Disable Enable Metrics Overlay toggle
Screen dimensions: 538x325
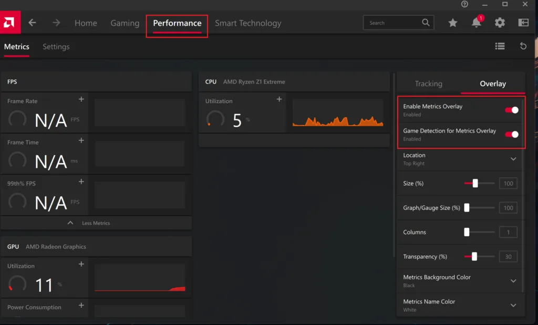point(512,110)
